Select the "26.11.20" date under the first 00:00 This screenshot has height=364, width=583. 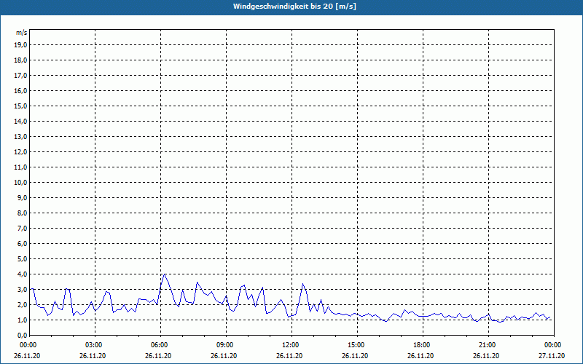[x=27, y=356]
